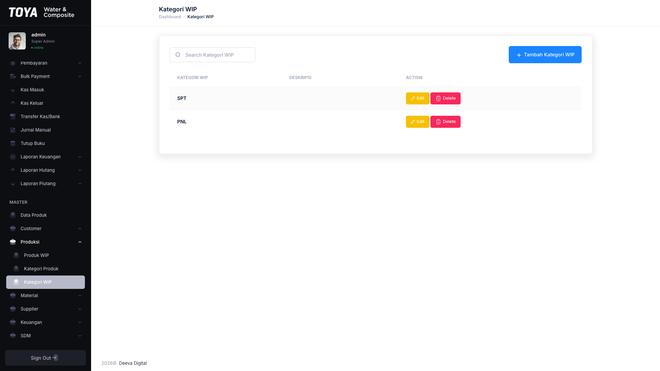Click the Produksi icon in sidebar
The image size is (660, 371).
click(13, 242)
